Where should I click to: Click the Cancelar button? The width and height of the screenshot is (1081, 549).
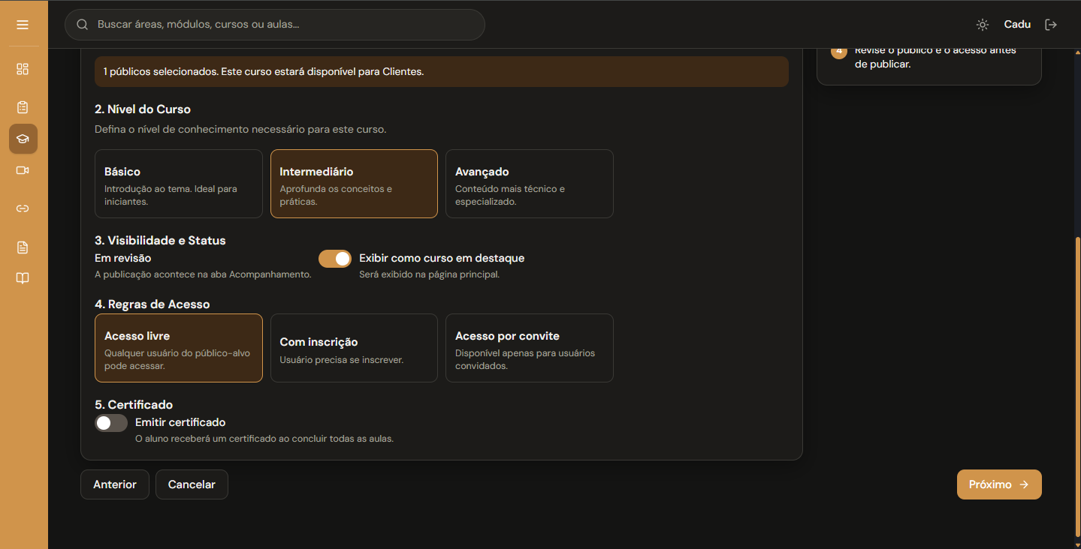(x=192, y=484)
